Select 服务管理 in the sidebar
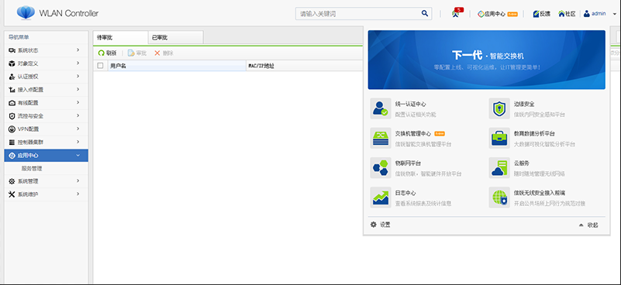This screenshot has height=285, width=621. (32, 168)
